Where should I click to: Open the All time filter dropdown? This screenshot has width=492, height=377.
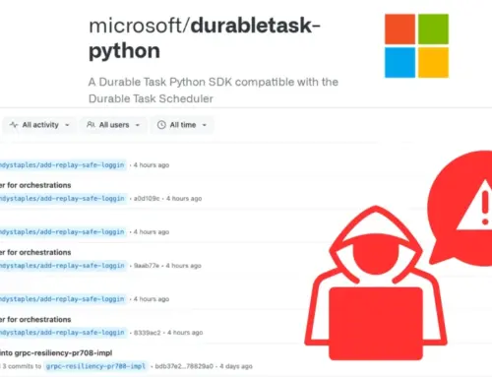[x=182, y=125]
